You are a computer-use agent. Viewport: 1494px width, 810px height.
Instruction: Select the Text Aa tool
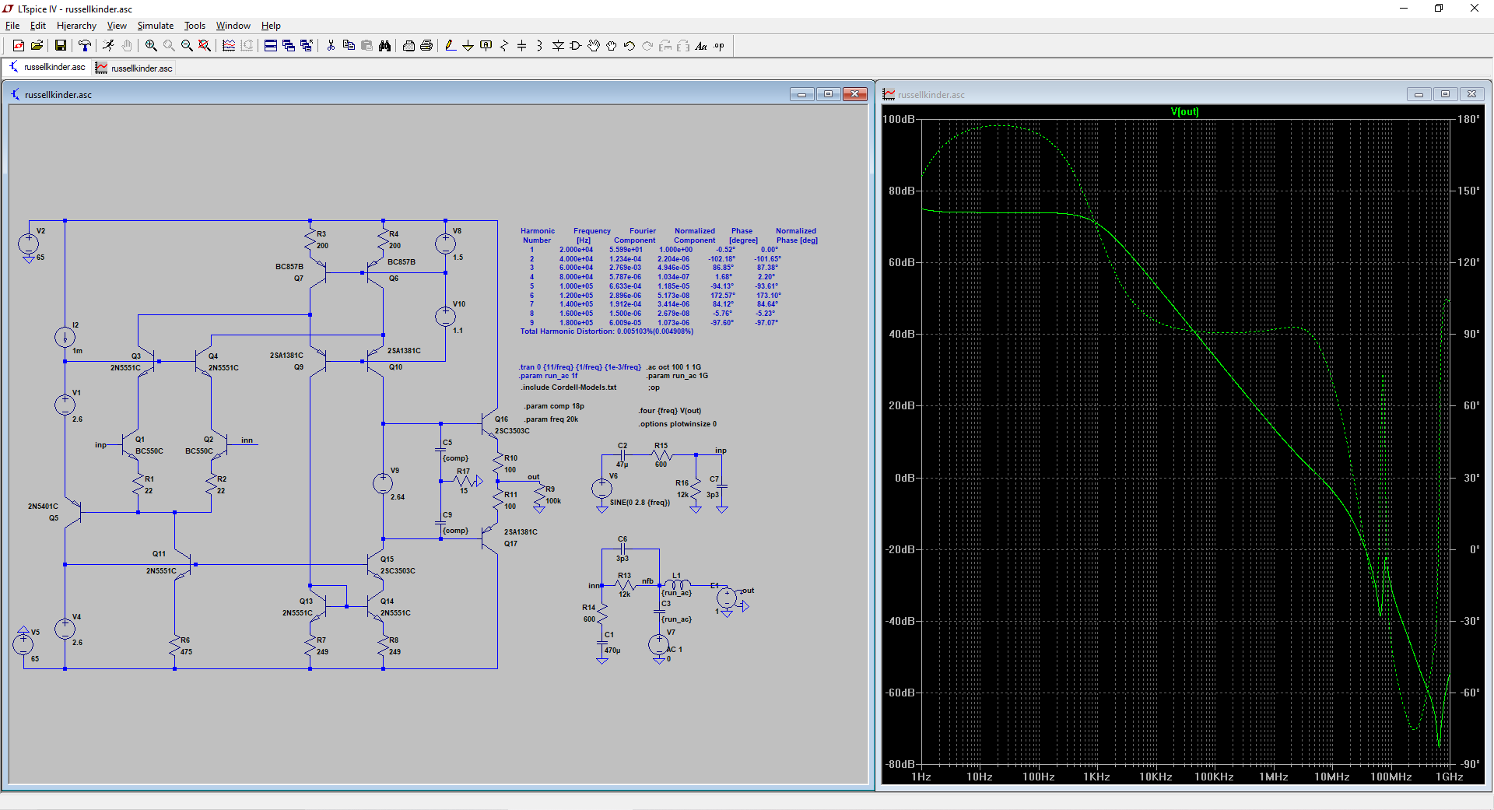[701, 46]
